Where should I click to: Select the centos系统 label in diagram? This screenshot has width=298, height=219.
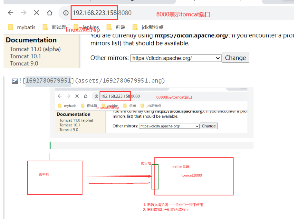click(x=180, y=167)
